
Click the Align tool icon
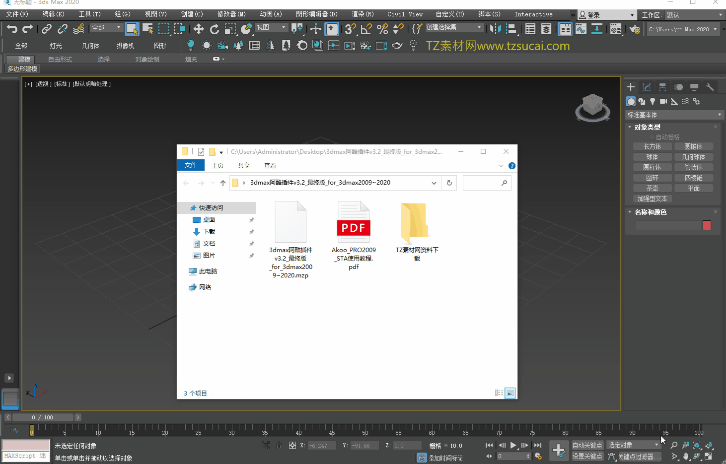click(511, 29)
